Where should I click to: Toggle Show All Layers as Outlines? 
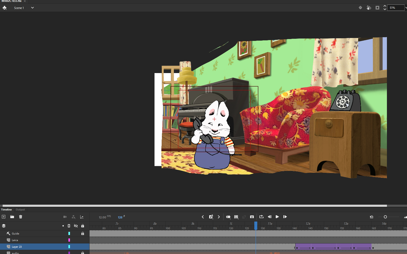point(69,226)
